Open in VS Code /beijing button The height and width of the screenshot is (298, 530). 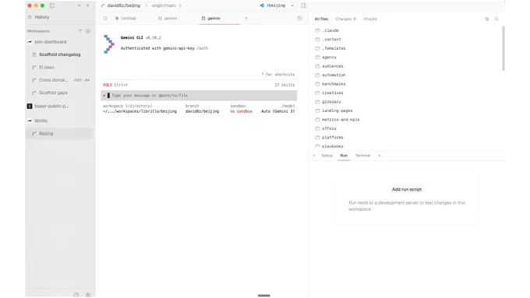pyautogui.click(x=273, y=5)
